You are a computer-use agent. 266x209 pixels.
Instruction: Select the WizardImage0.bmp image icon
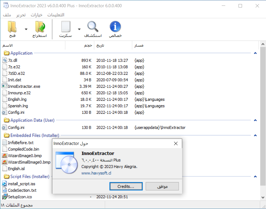[5, 156]
